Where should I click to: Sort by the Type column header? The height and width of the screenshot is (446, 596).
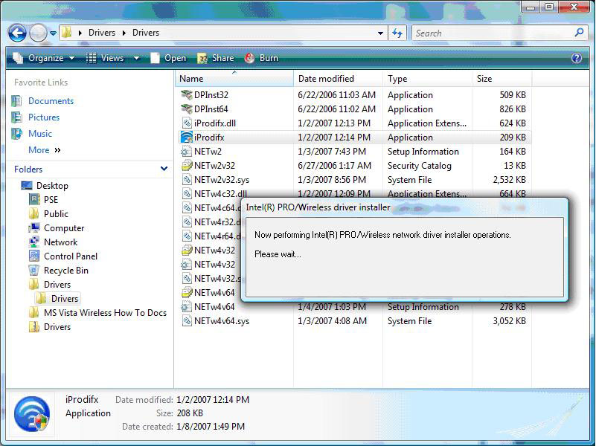[x=427, y=79]
